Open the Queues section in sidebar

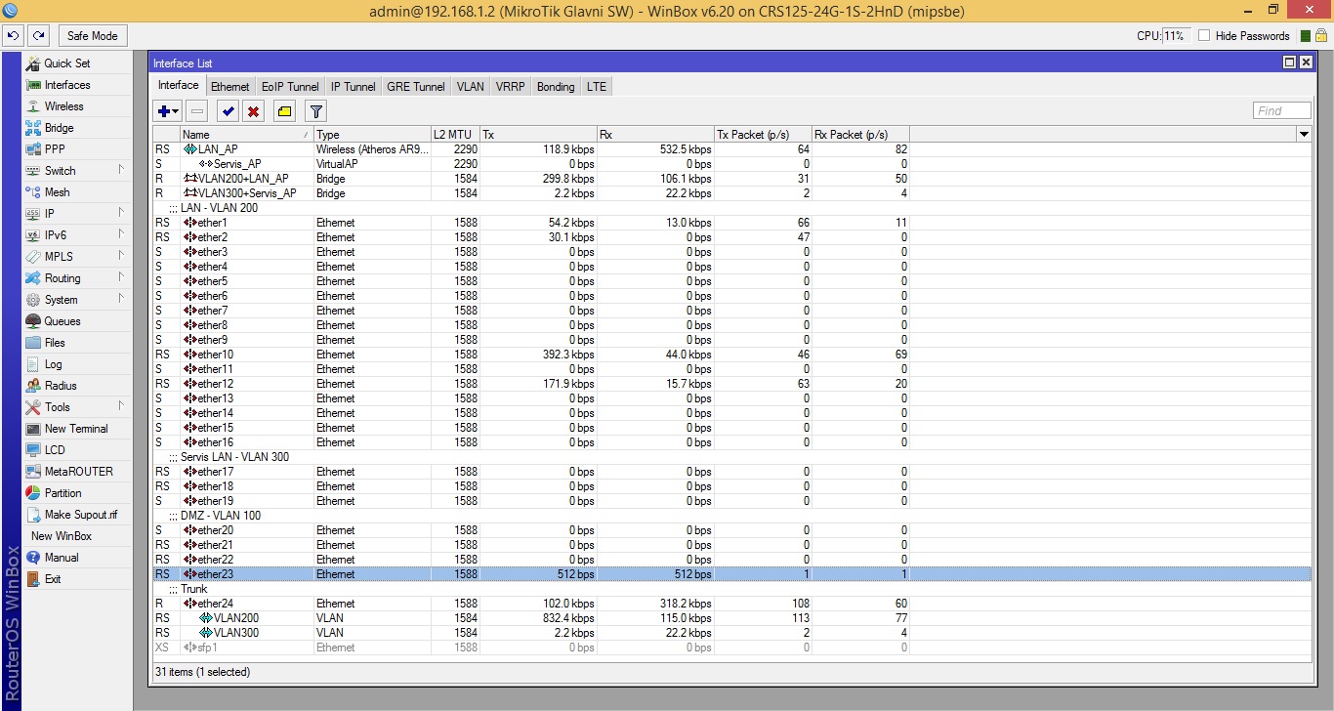[61, 320]
